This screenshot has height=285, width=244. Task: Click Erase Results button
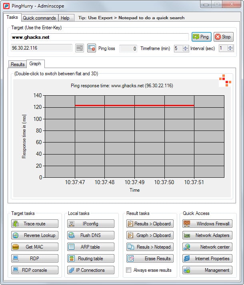[x=150, y=259]
